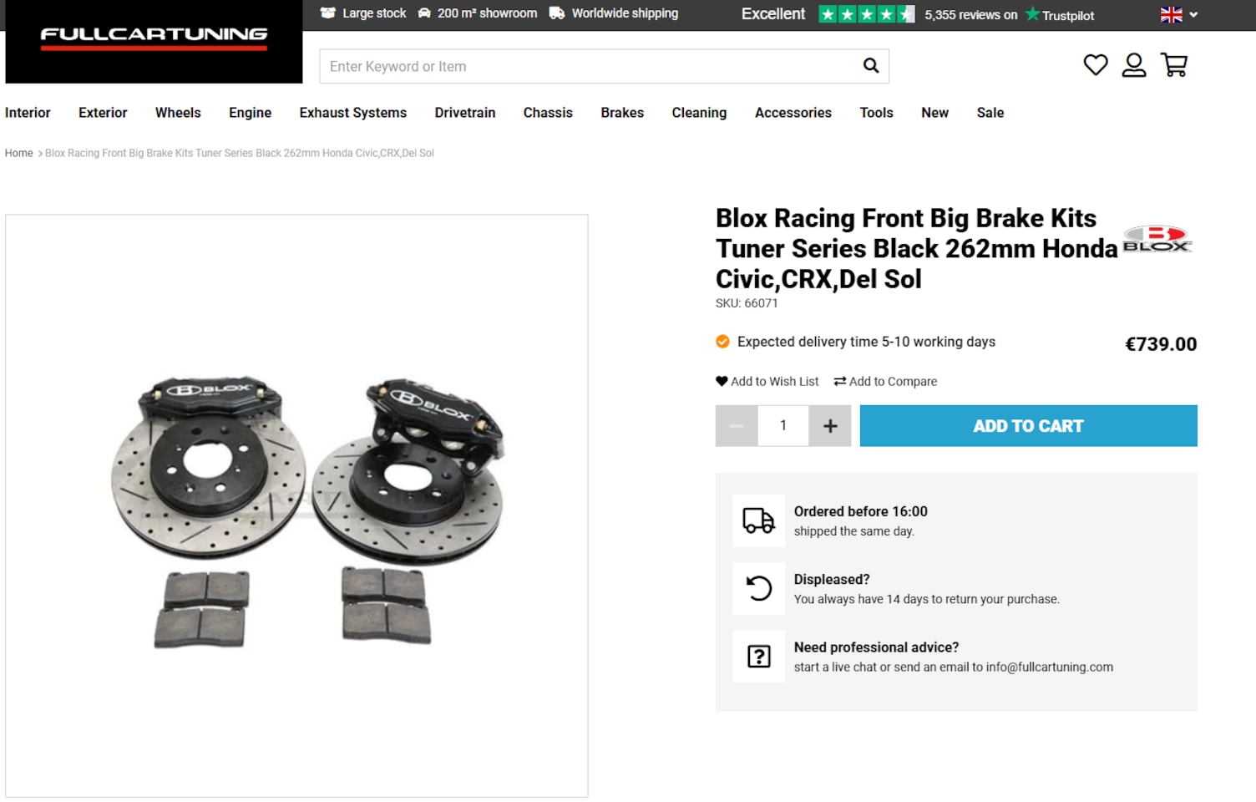Screen dimensions: 1256x802
Task: Click Add to Compare link
Action: pyautogui.click(x=885, y=382)
